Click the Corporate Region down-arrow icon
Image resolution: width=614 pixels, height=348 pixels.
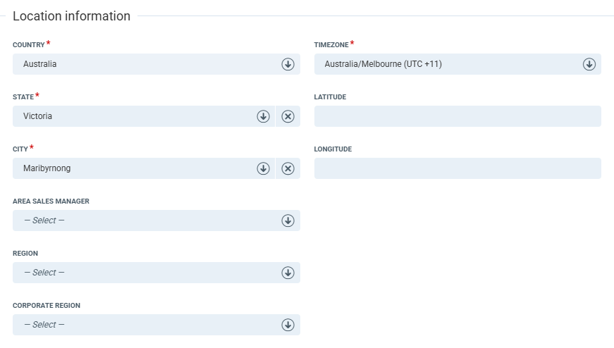tap(288, 325)
